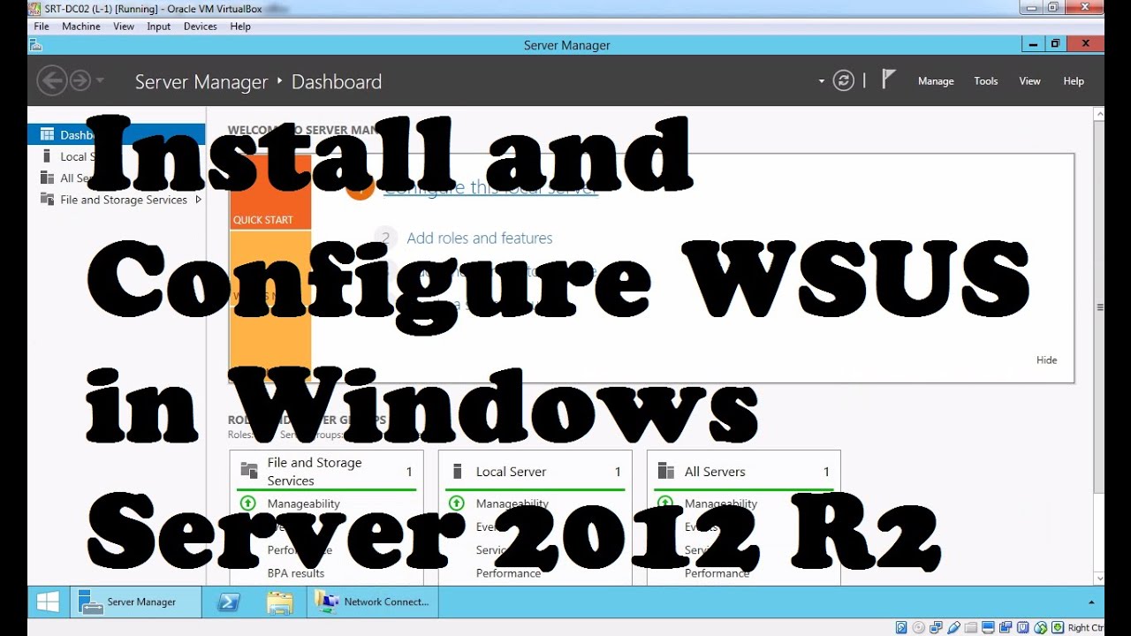The width and height of the screenshot is (1131, 636).
Task: Click VirtualBox mouse integration status icon
Action: 1040,627
